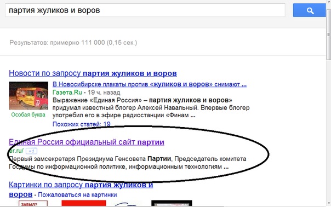Open the minibus news thumbnail image
This screenshot has width=331, height=207.
[28, 96]
